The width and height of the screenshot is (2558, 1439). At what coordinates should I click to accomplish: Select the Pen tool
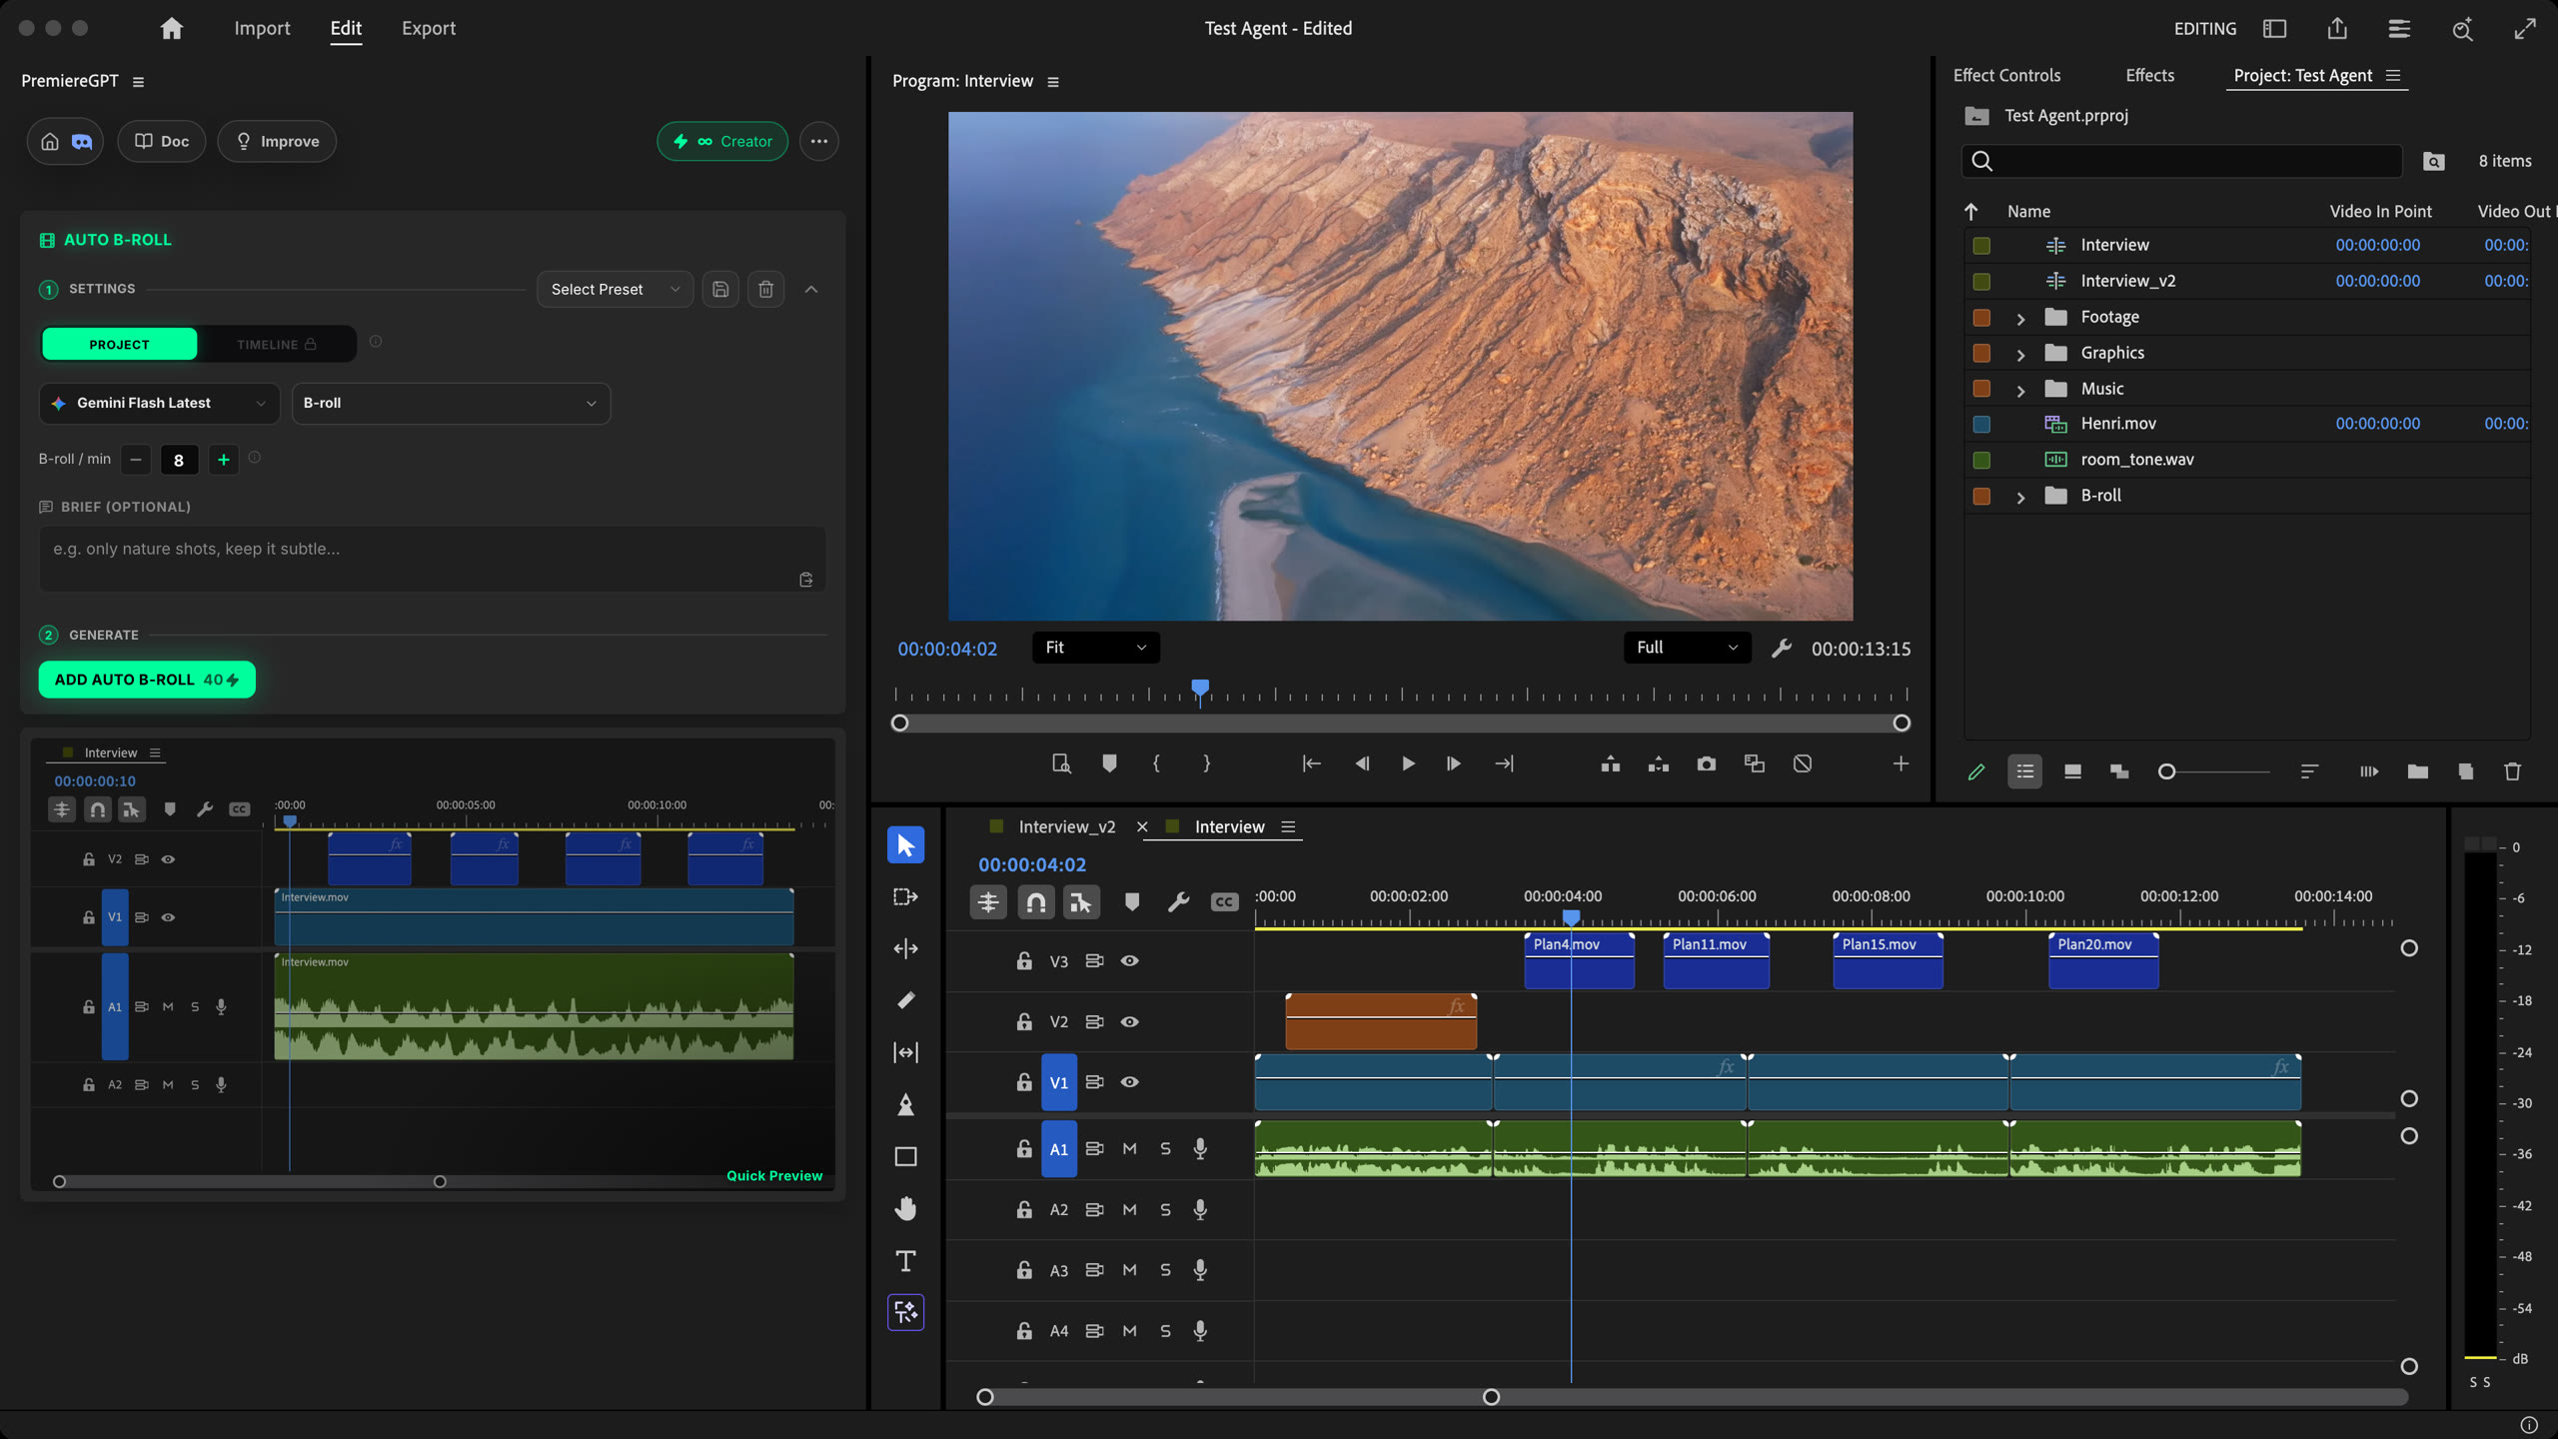[905, 1104]
